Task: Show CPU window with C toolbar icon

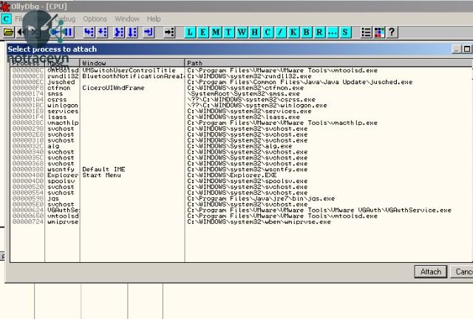Action: pos(268,32)
